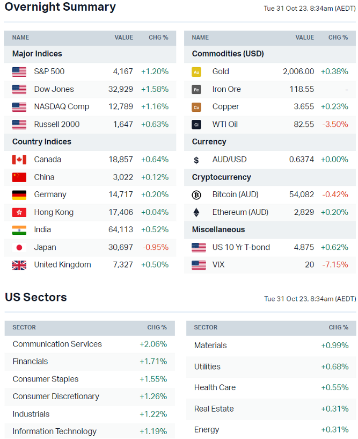Click the Communication Services sector
The width and height of the screenshot is (358, 439).
coord(57,344)
